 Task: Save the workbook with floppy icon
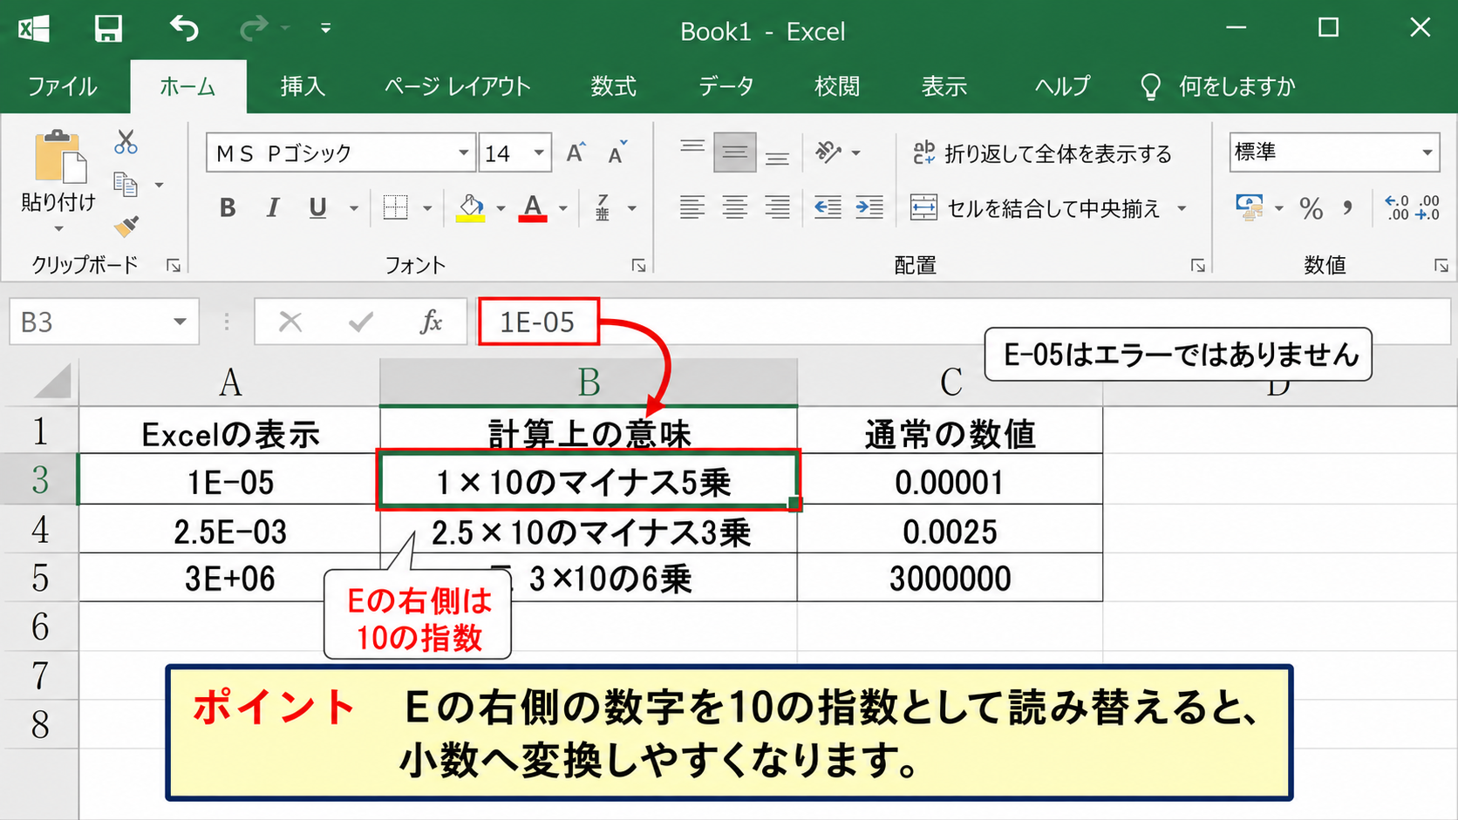tap(108, 29)
